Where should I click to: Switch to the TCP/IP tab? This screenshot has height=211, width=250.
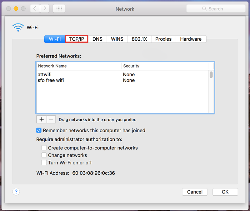tap(77, 39)
